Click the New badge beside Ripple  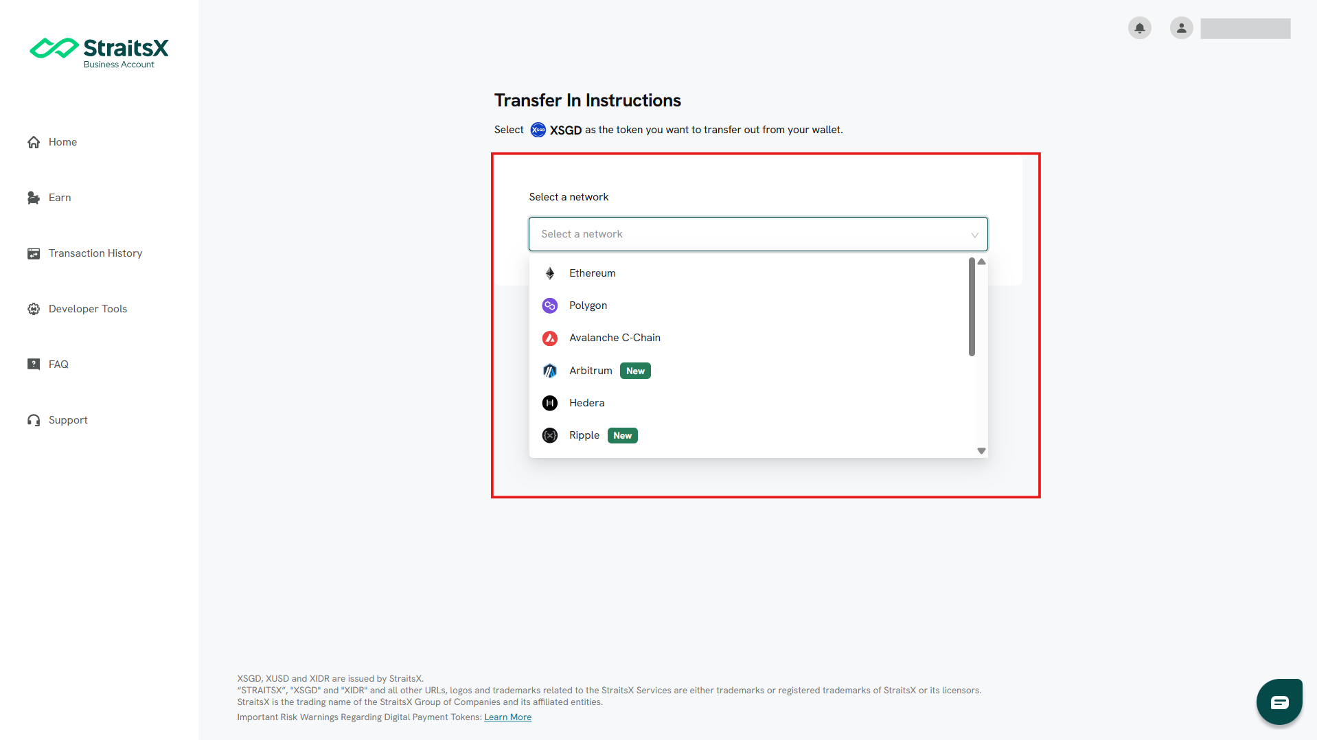tap(622, 435)
